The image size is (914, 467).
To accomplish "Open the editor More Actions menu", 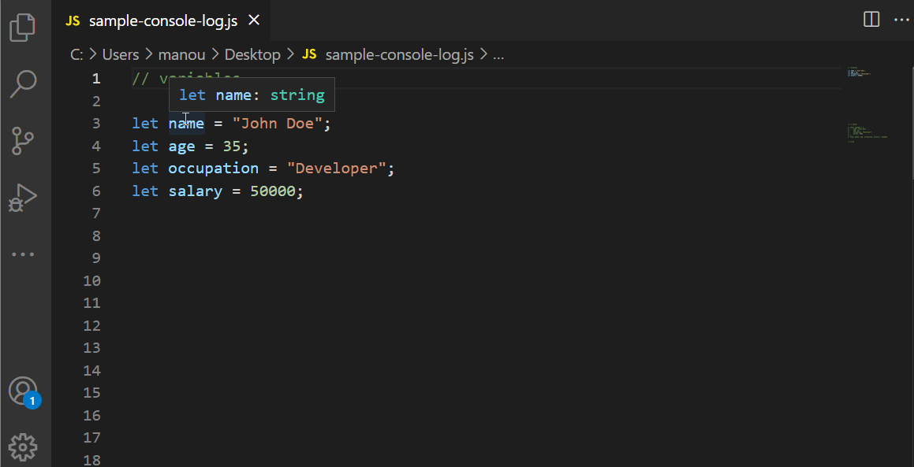I will [x=901, y=20].
